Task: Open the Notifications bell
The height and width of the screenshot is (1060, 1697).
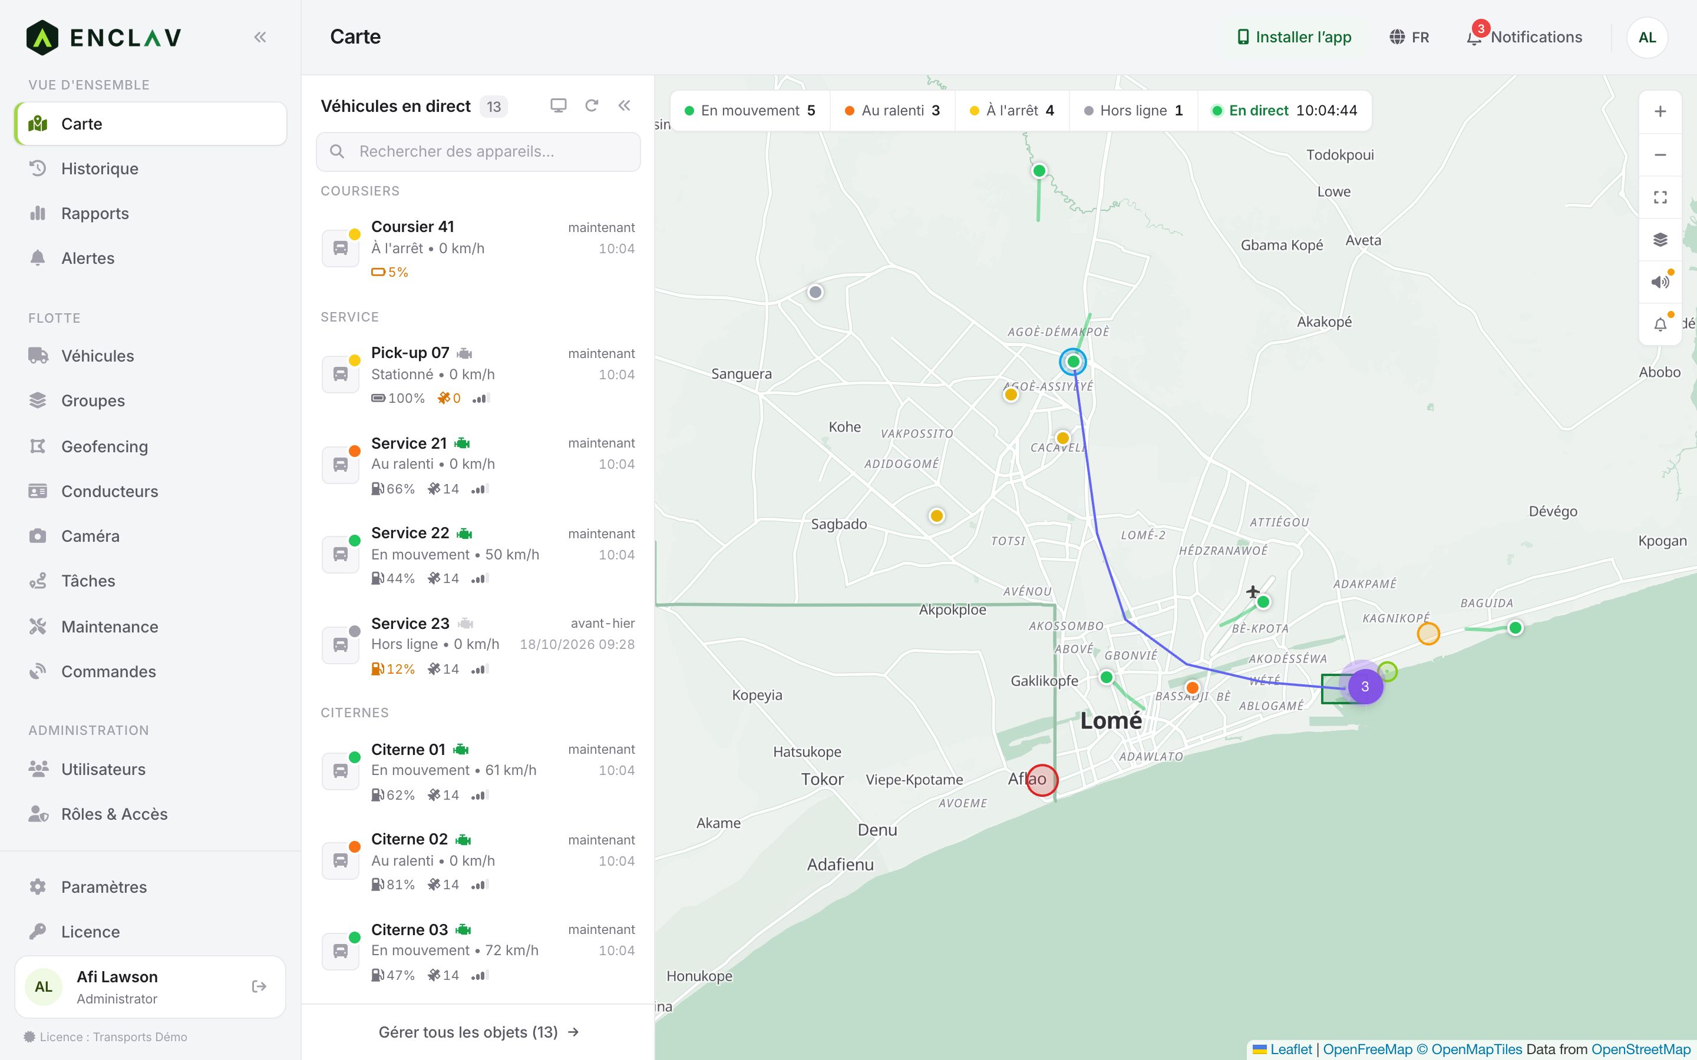Action: (x=1524, y=37)
